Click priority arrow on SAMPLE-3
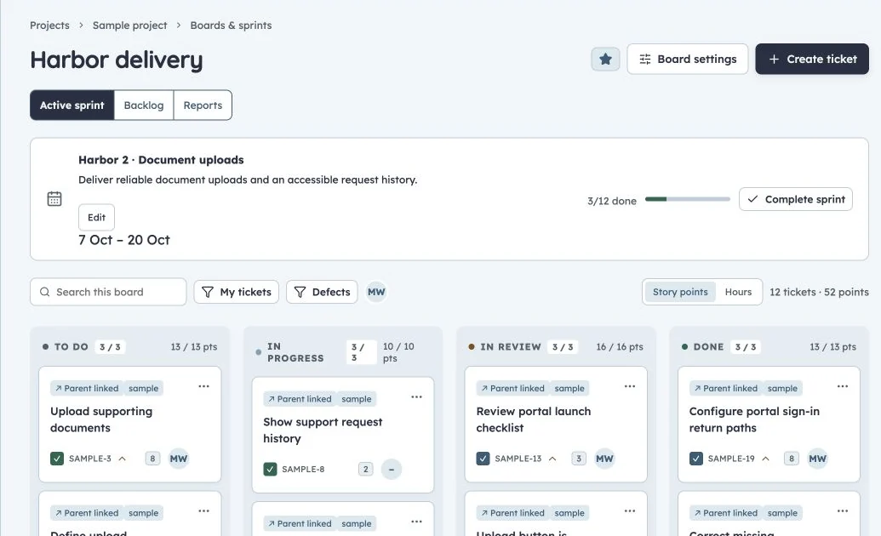This screenshot has width=881, height=536. click(x=122, y=459)
